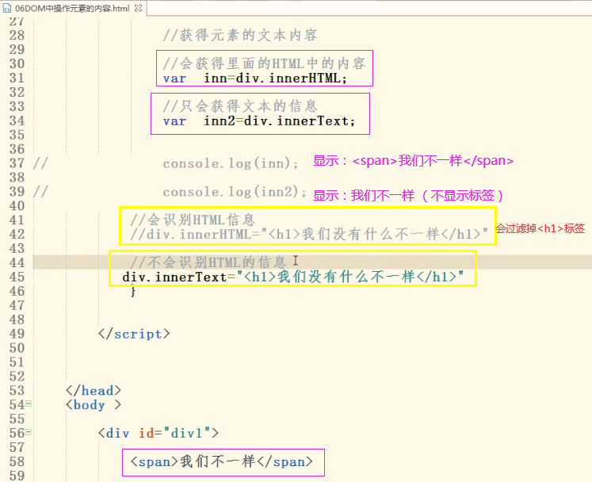The image size is (592, 482).
Task: Click the </script> closing tag
Action: (x=134, y=334)
